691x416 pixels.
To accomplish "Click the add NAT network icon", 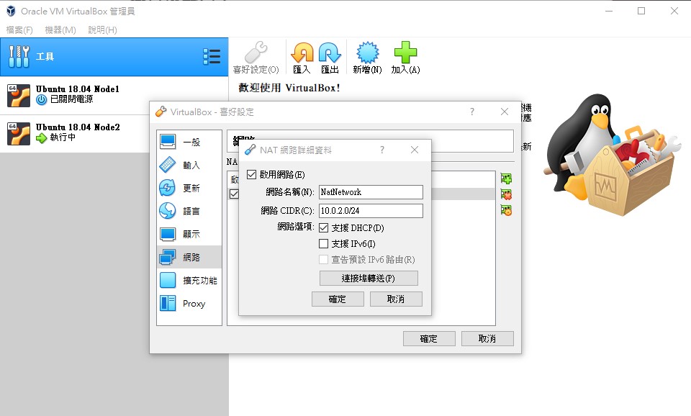I will (506, 178).
